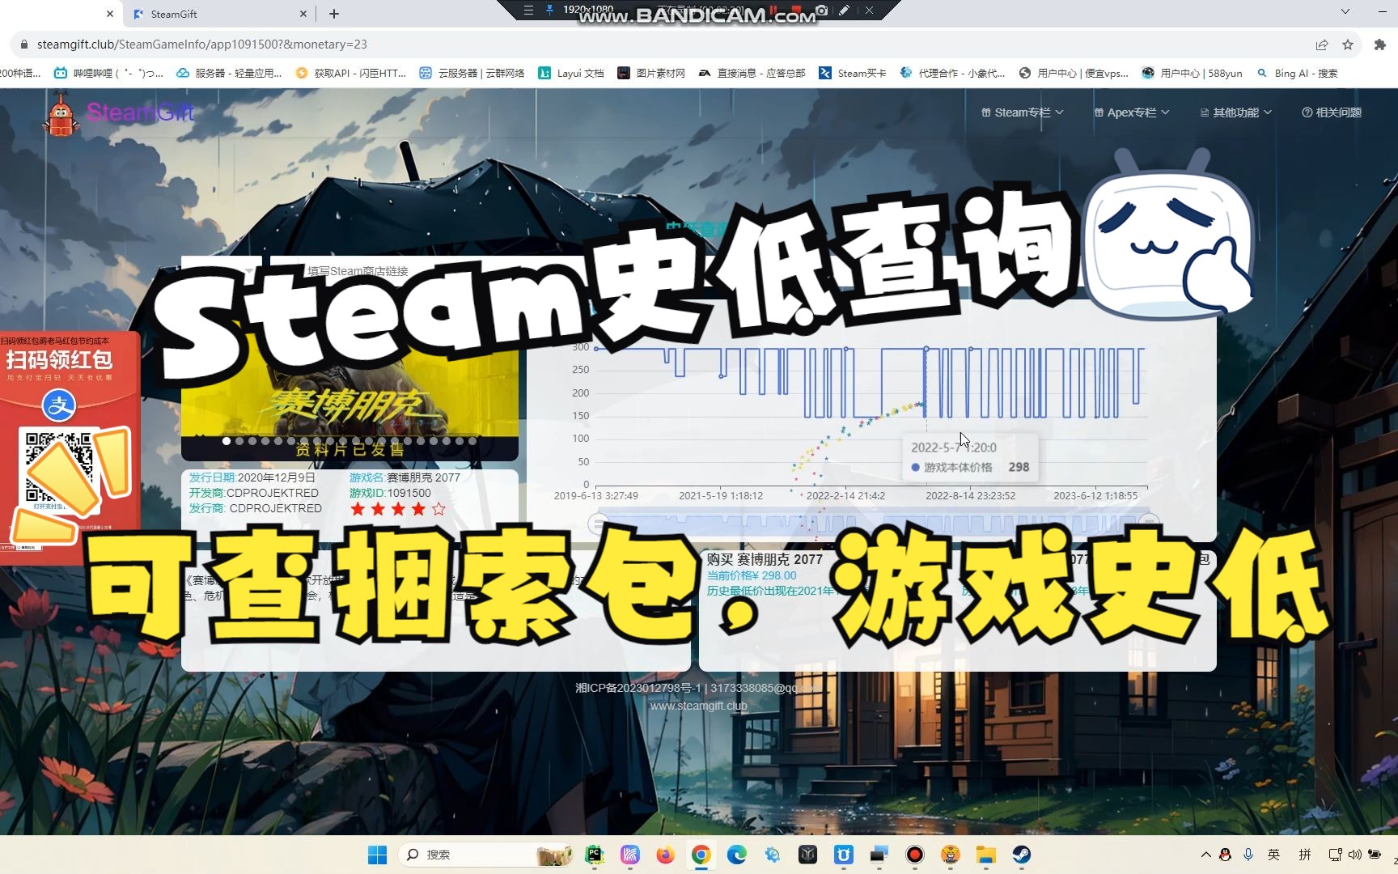Open the 图片素材网 bookmark
The image size is (1398, 874).
(x=651, y=73)
